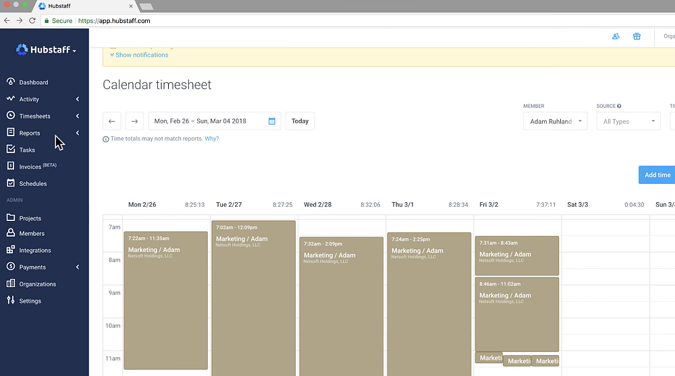Open Friday 7:31am - 8:43am time entry
This screenshot has width=675, height=376.
coord(517,255)
